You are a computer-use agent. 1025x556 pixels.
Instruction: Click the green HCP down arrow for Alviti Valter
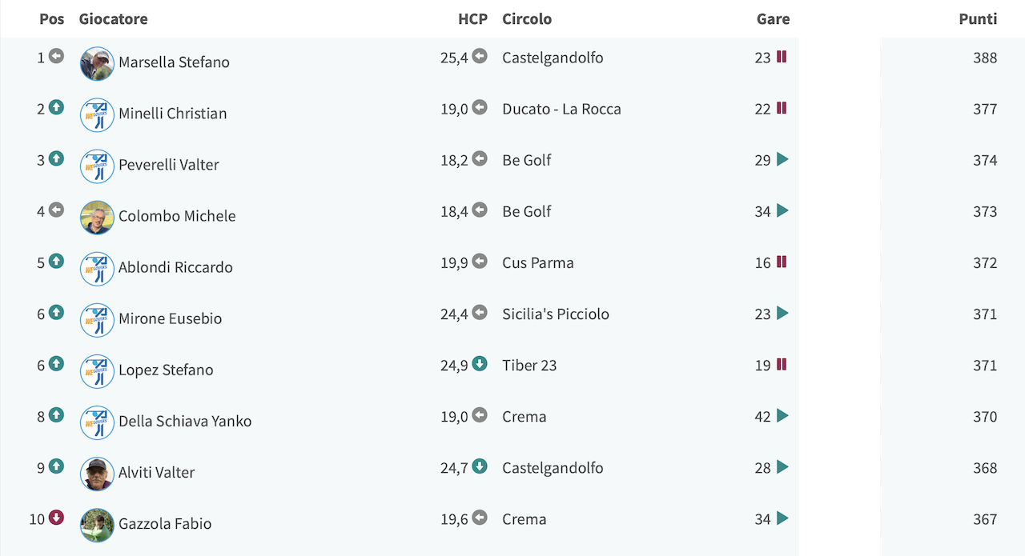(480, 466)
